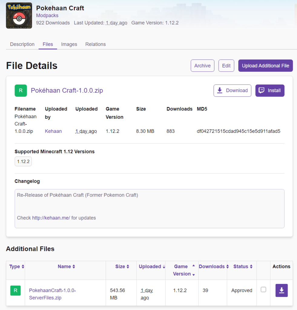Click the green R release icon beside Pokéhaan Craft-1.0.0.zip
This screenshot has width=297, height=310.
[21, 91]
